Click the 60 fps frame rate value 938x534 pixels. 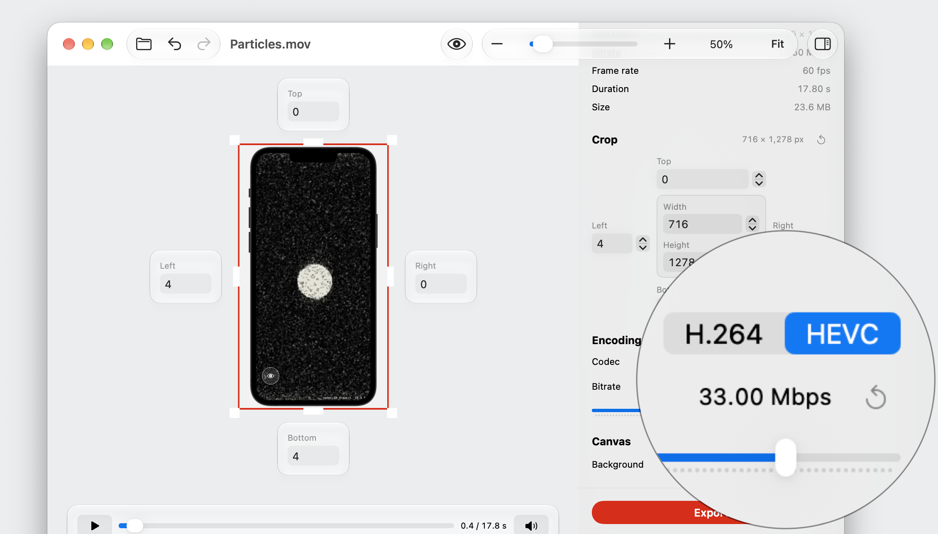(x=816, y=71)
